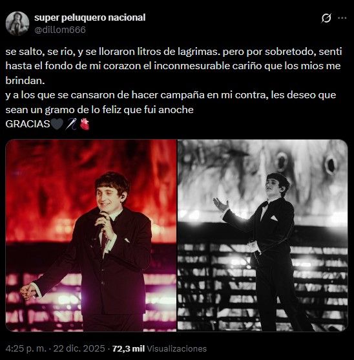Click the line starting with 'se salto, se rio'
This screenshot has height=360, width=354.
[x=174, y=52]
